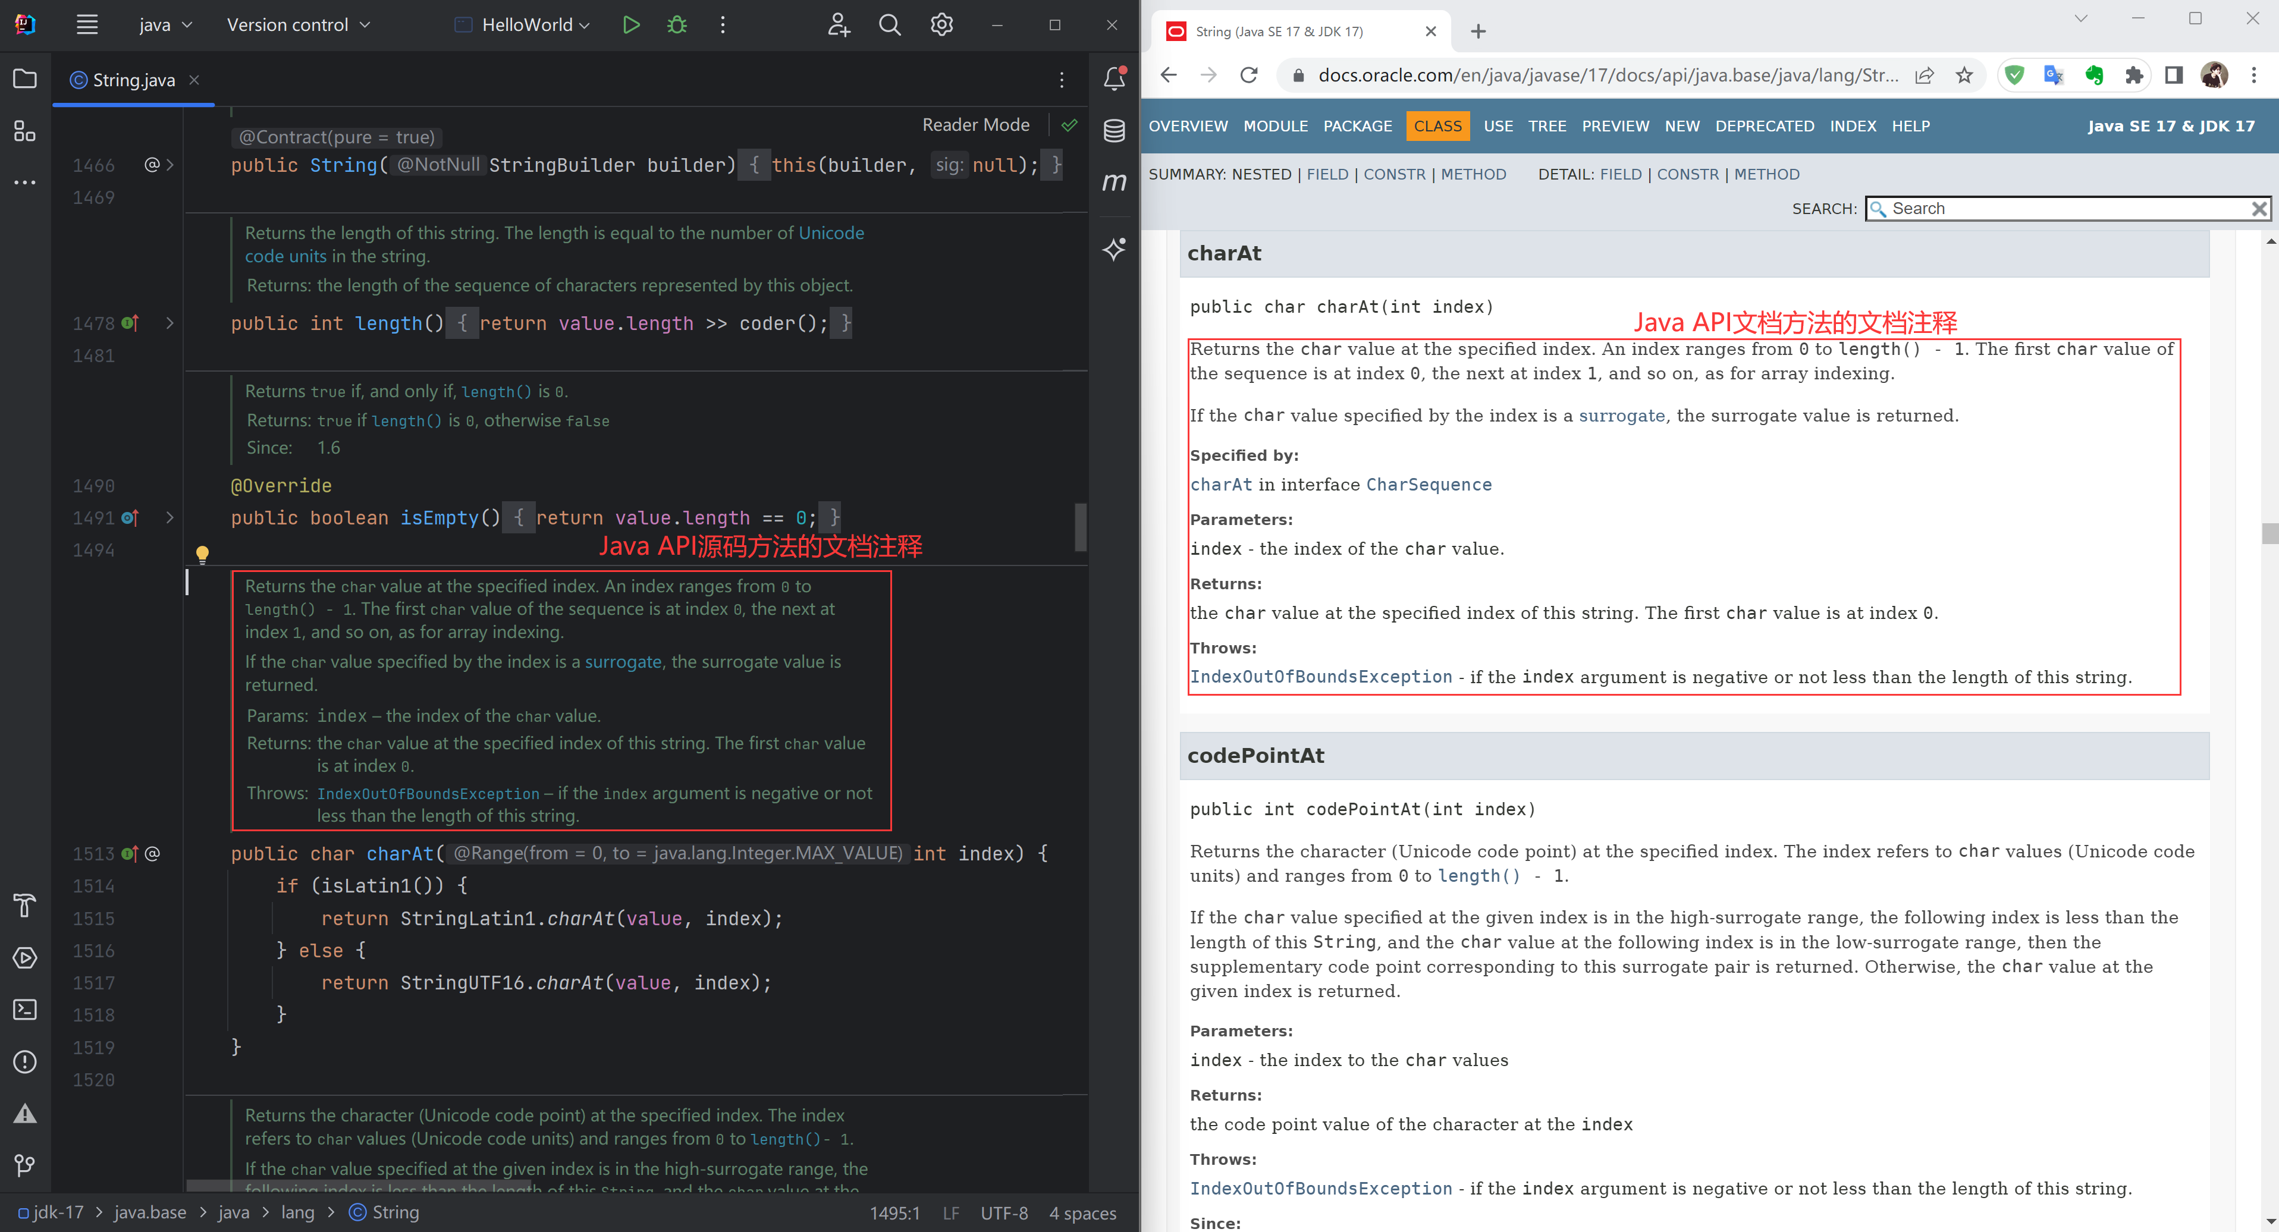Open the Build hammer tool window

pyautogui.click(x=25, y=906)
